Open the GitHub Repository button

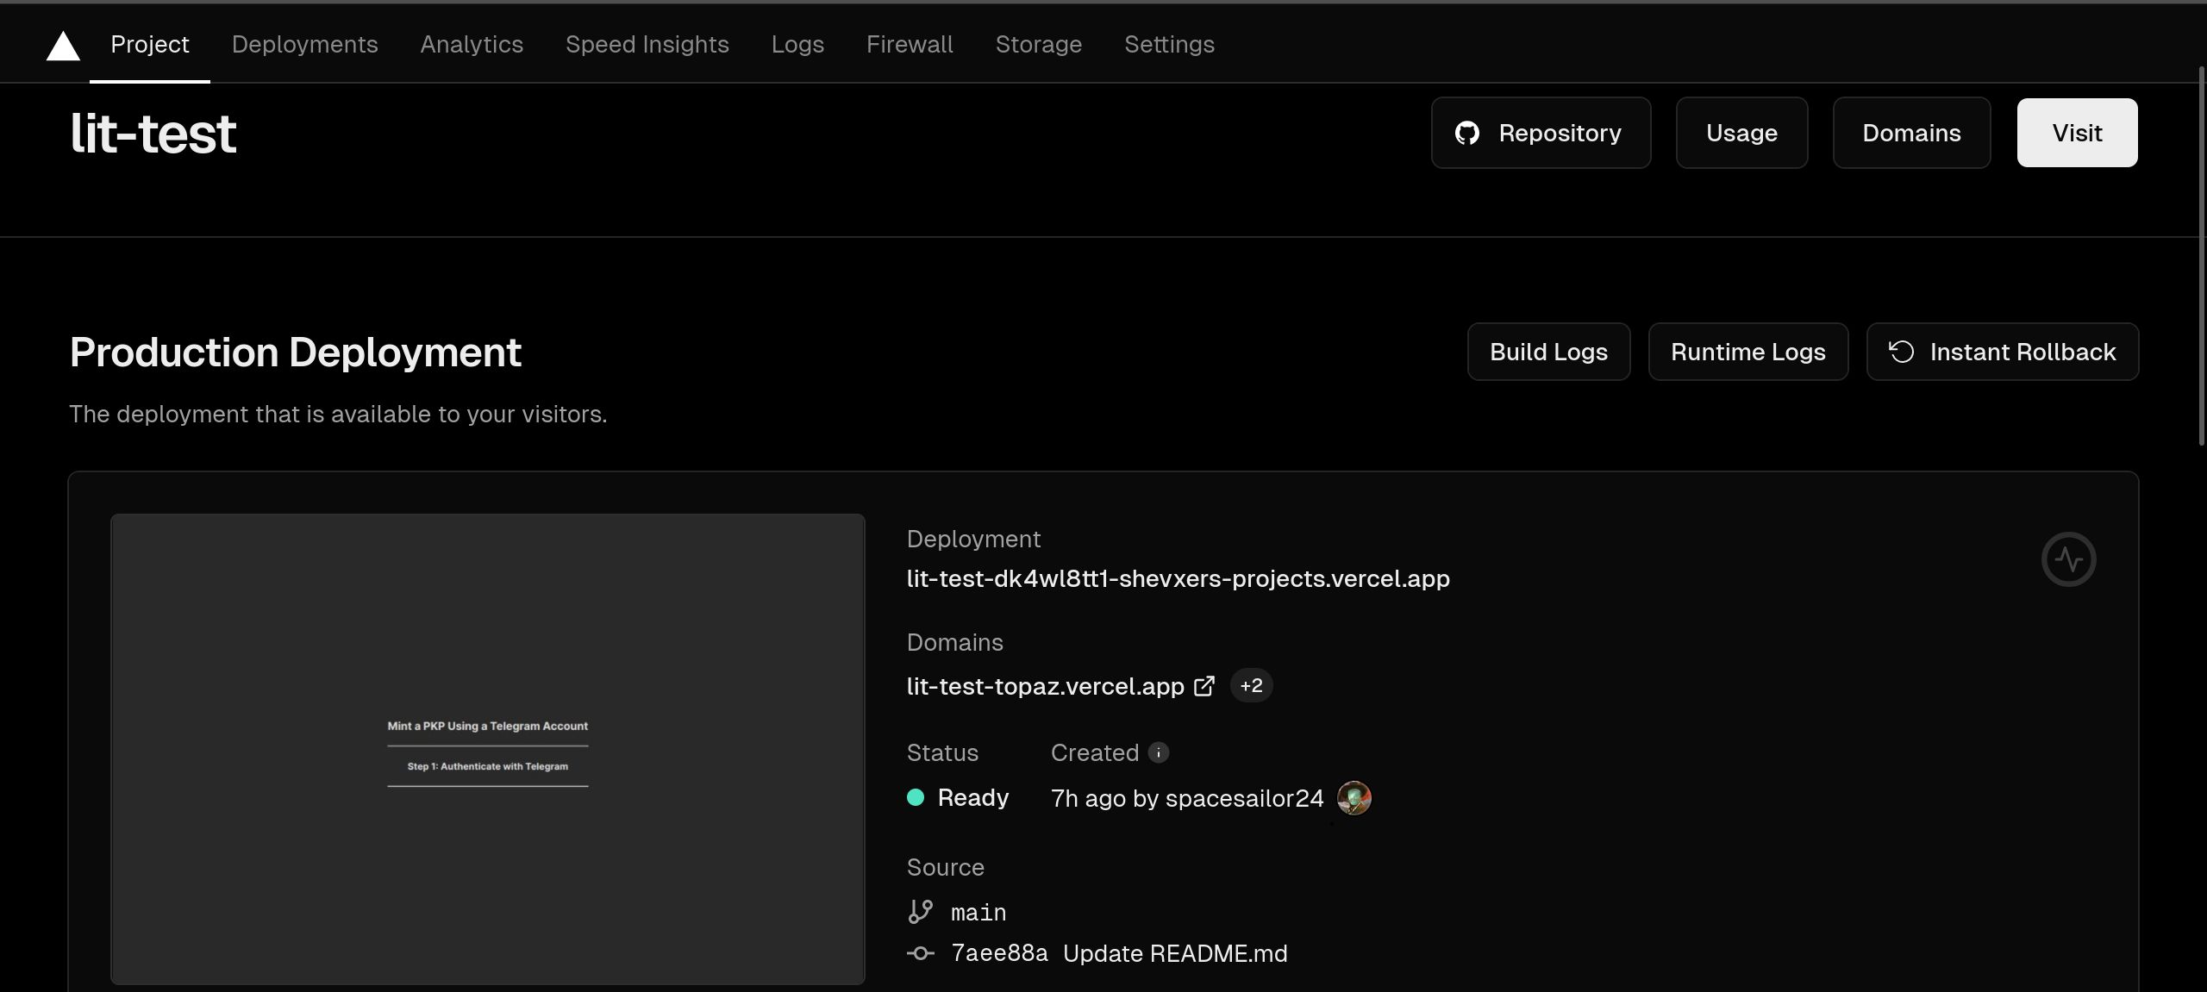(x=1541, y=133)
